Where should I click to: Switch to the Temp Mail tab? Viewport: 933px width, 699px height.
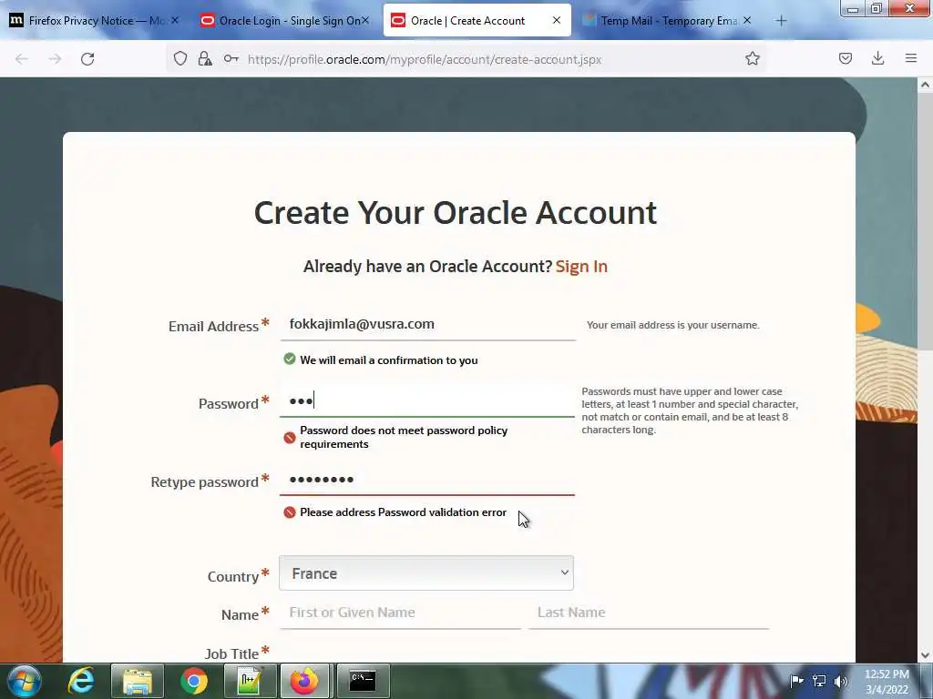661,21
